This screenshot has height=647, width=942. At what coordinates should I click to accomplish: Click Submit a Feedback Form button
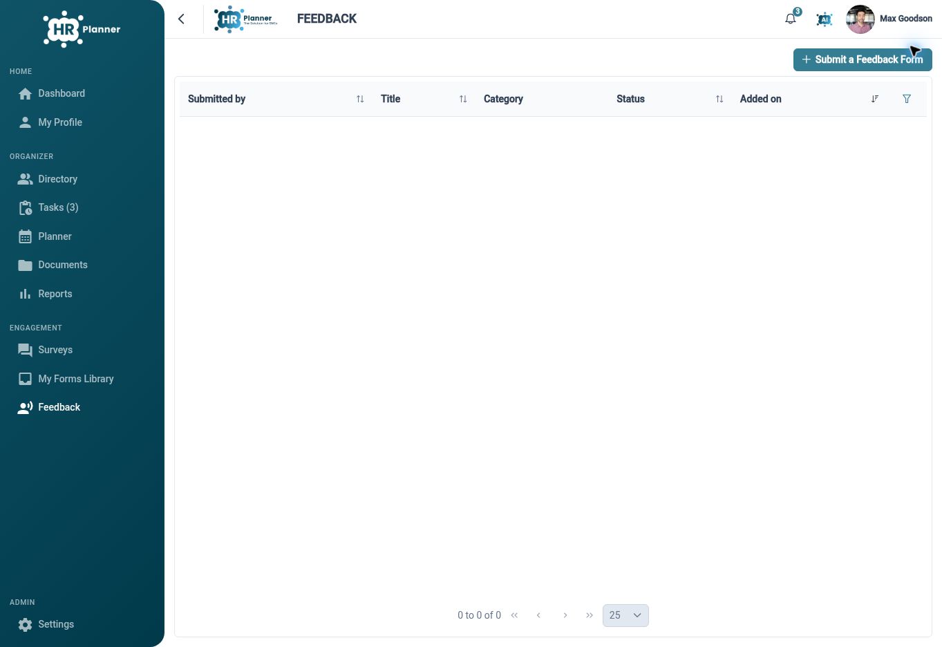pos(863,59)
